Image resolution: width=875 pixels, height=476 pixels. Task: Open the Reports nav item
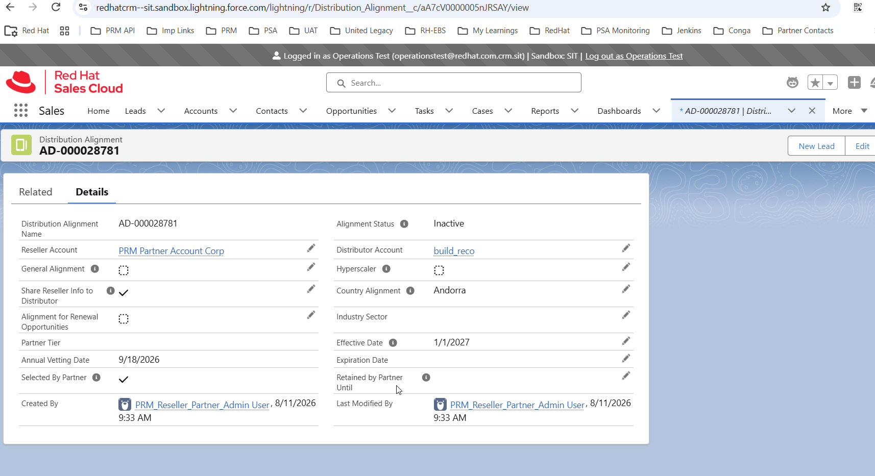click(545, 111)
